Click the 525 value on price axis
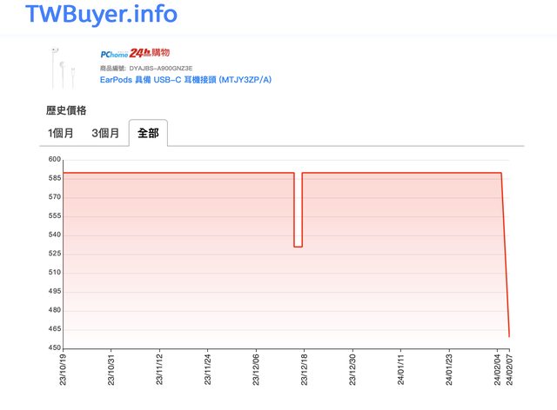Image resolution: width=557 pixels, height=410 pixels. tap(54, 254)
